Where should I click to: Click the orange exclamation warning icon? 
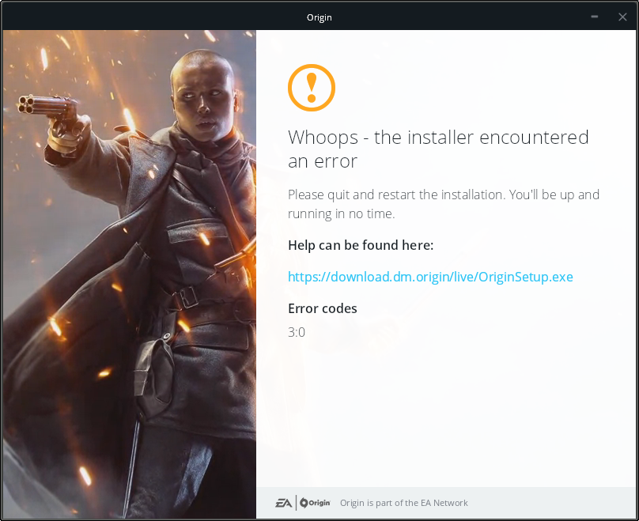pos(312,88)
